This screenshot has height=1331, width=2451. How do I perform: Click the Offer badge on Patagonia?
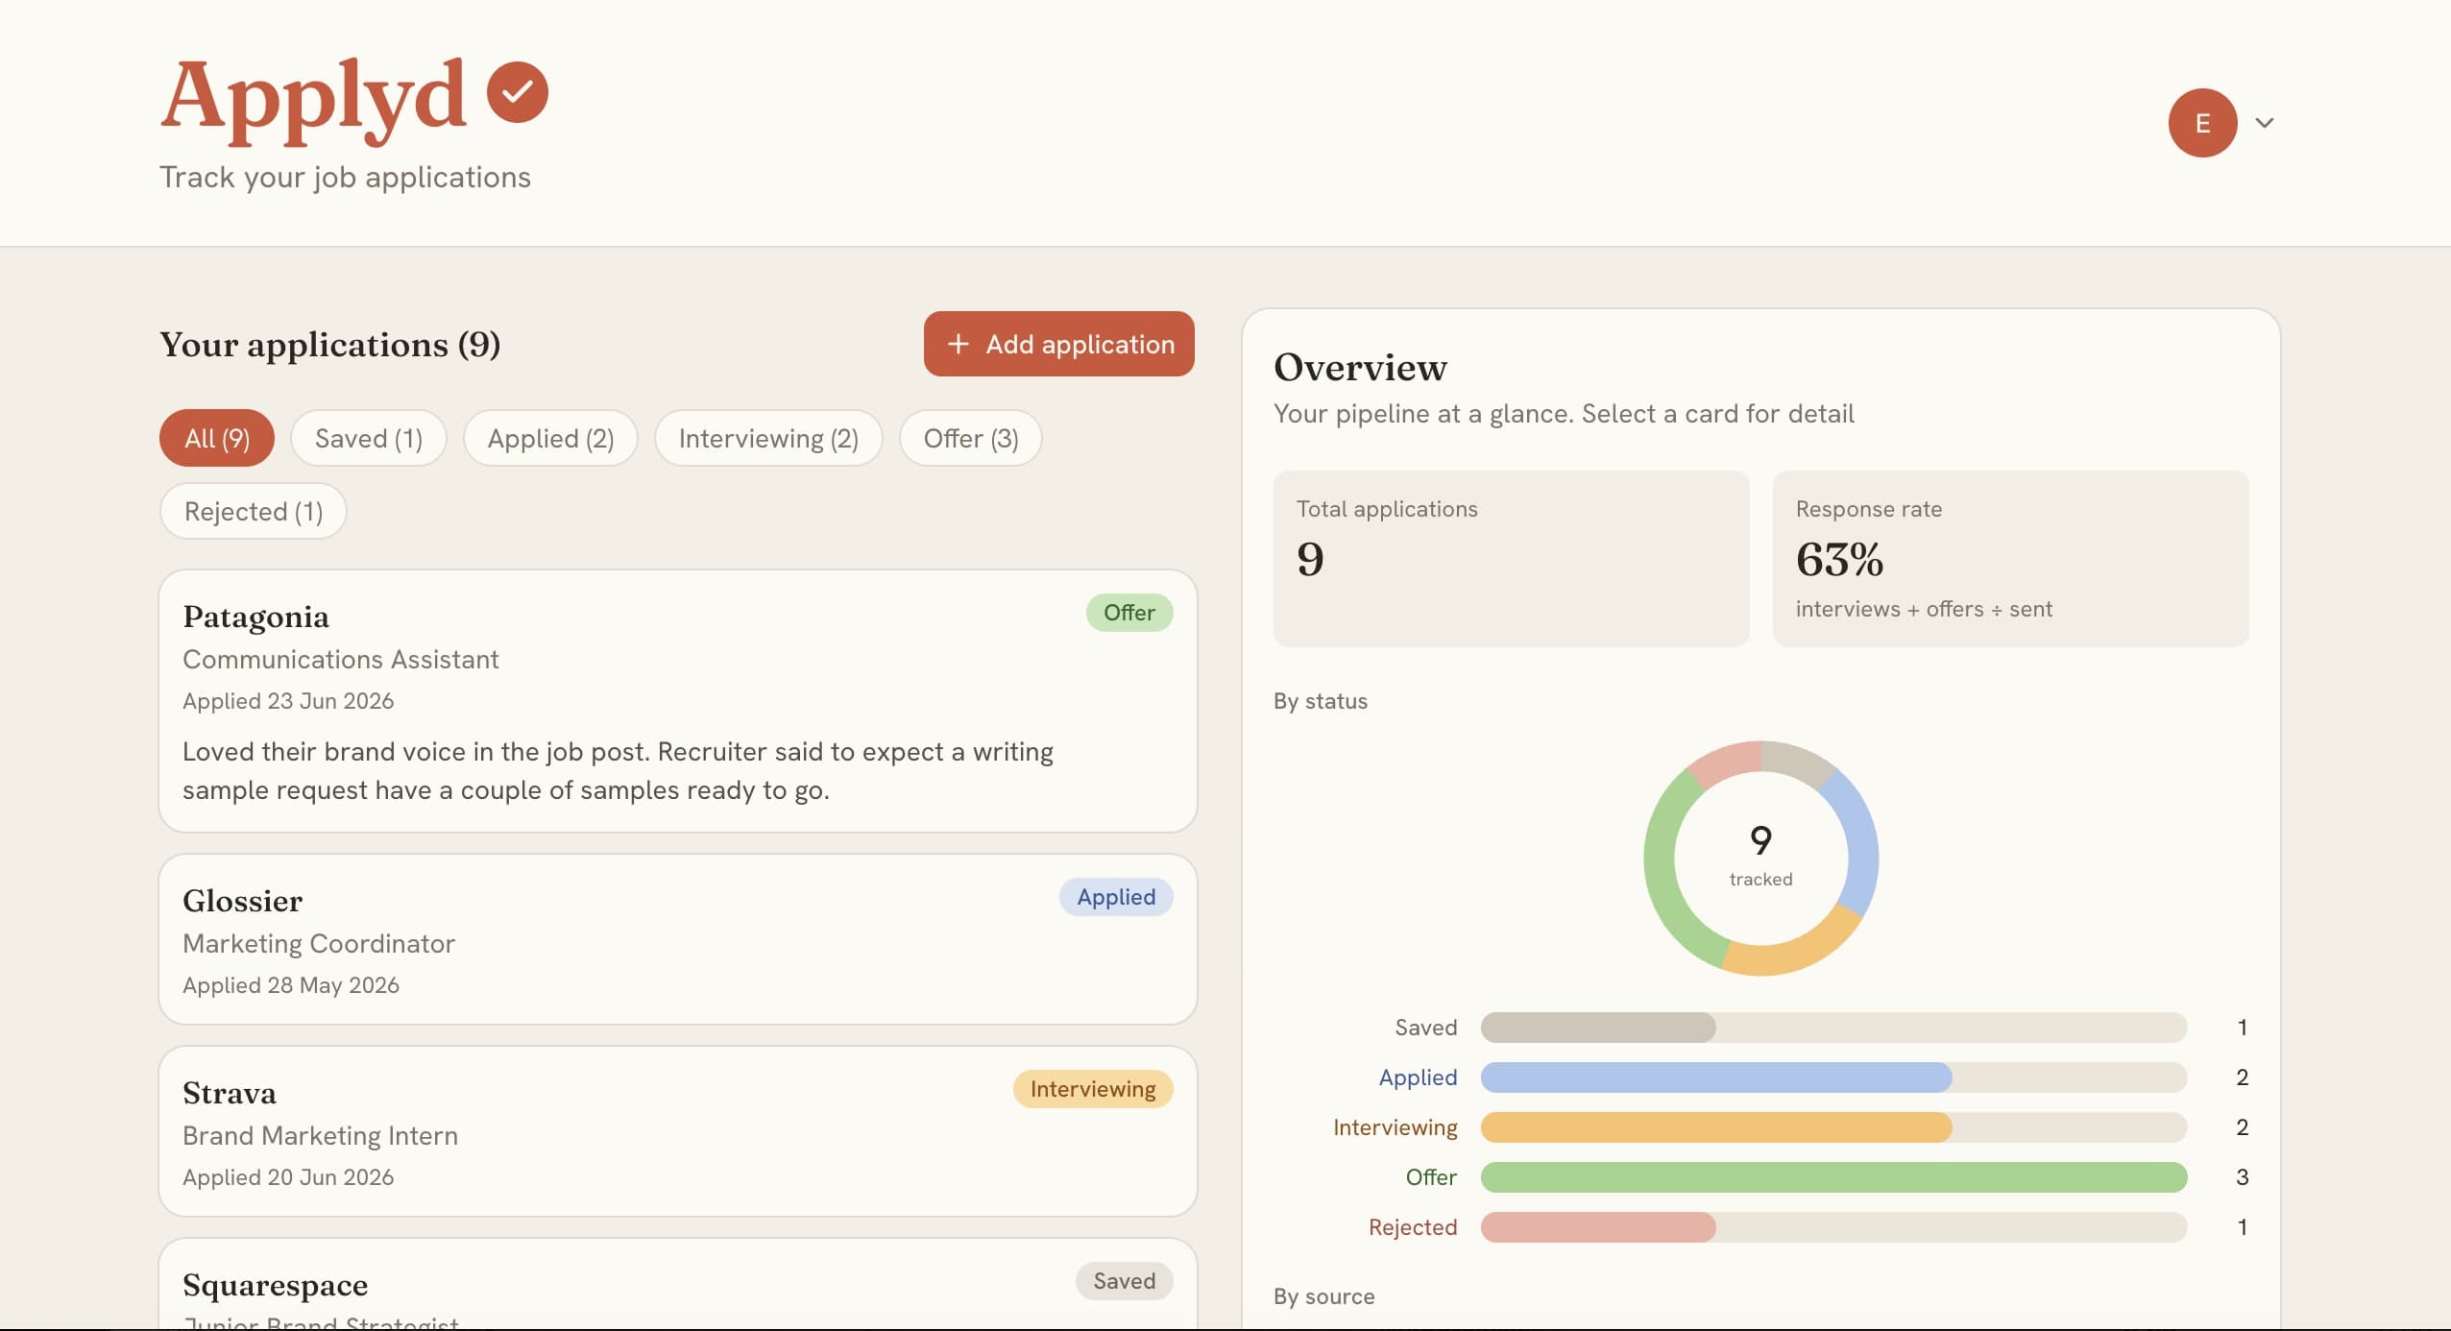pyautogui.click(x=1128, y=613)
